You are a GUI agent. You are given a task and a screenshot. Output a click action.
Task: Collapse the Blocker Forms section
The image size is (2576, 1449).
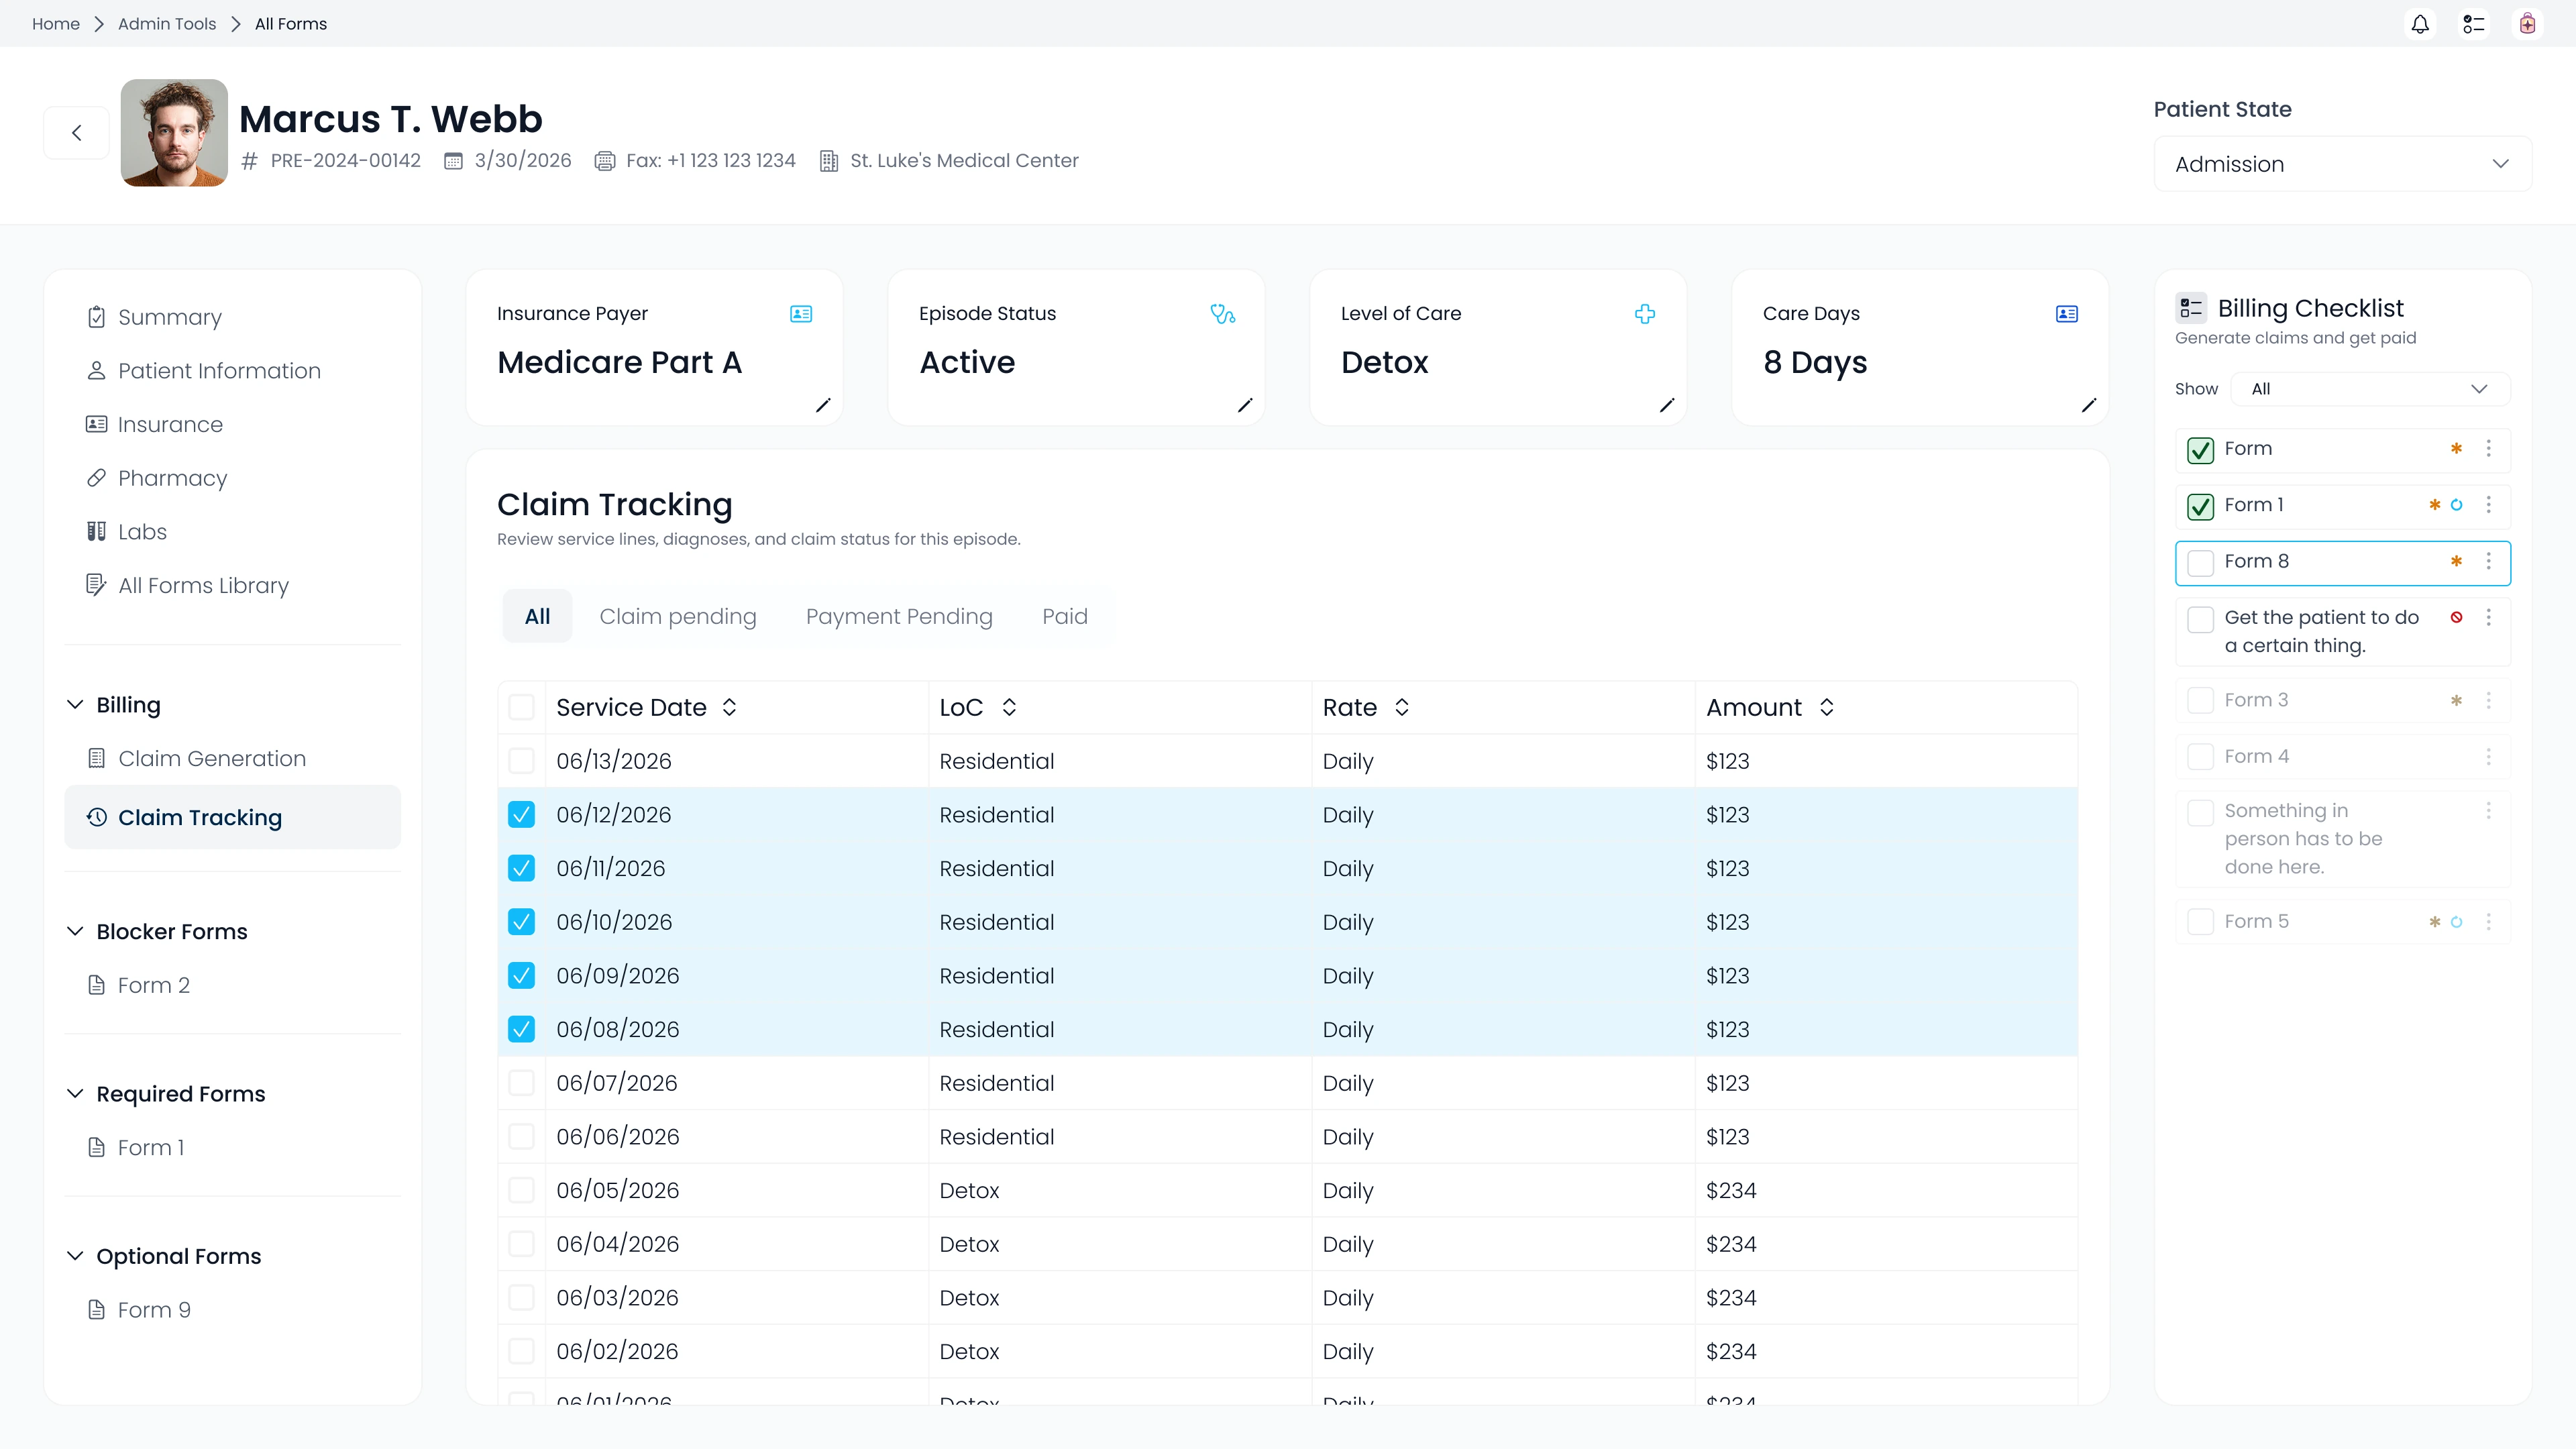[75, 931]
